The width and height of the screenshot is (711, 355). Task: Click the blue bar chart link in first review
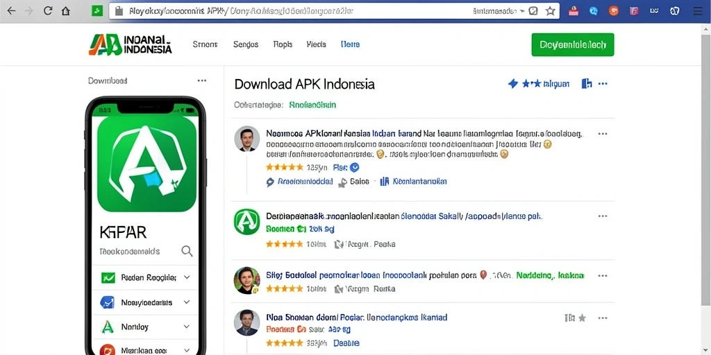414,182
